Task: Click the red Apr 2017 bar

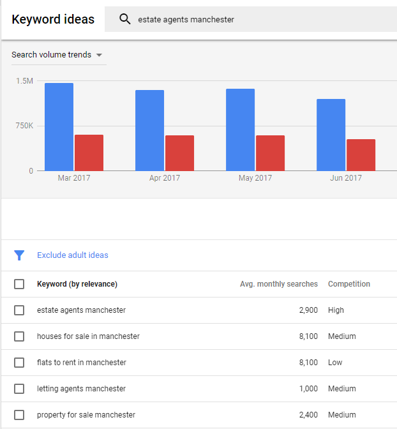Action: click(179, 153)
